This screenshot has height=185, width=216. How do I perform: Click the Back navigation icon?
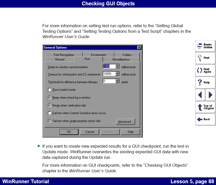pos(205,119)
